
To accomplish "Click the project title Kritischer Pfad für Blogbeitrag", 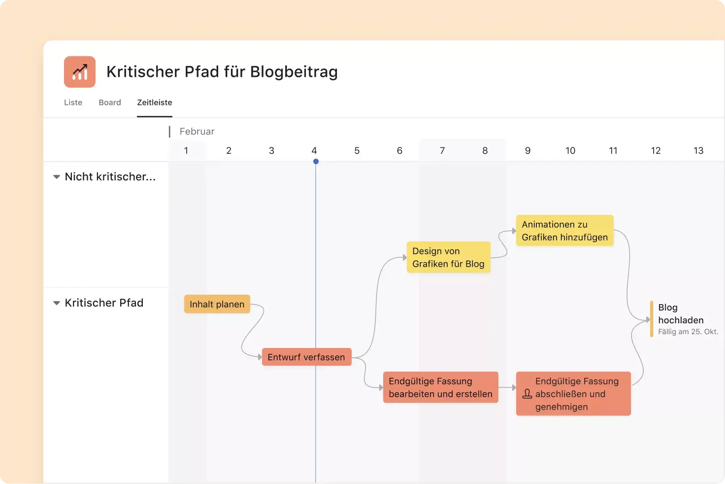I will click(222, 72).
